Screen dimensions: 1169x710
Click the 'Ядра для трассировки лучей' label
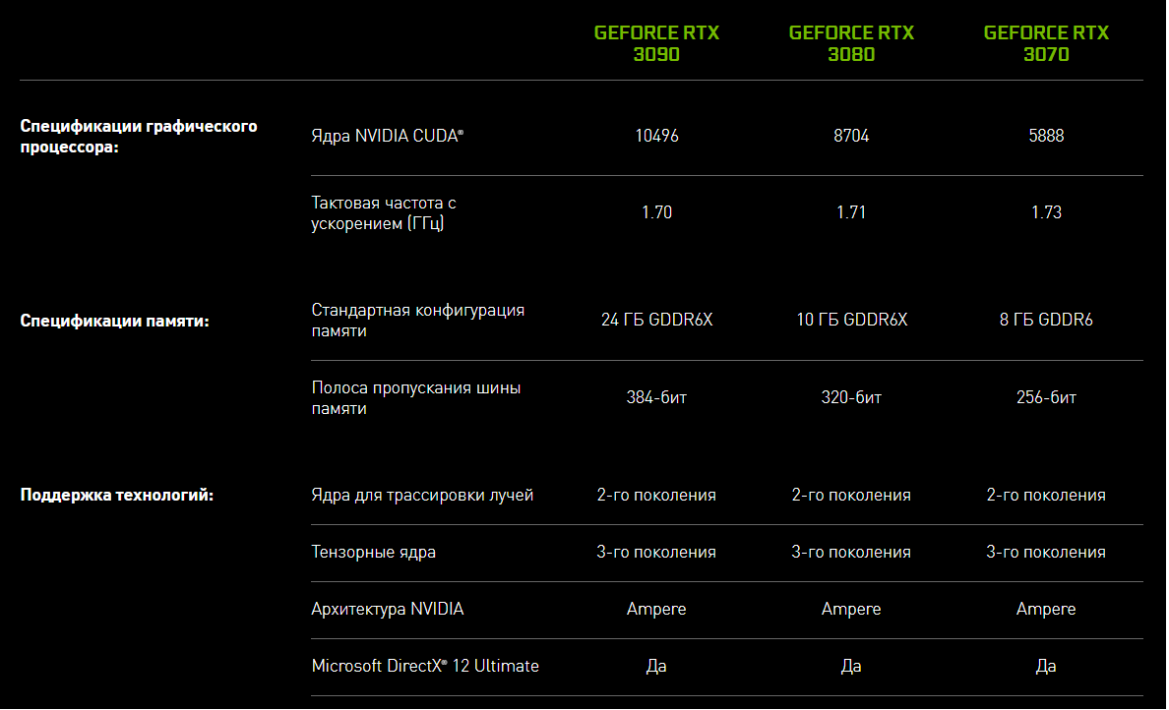pos(422,496)
